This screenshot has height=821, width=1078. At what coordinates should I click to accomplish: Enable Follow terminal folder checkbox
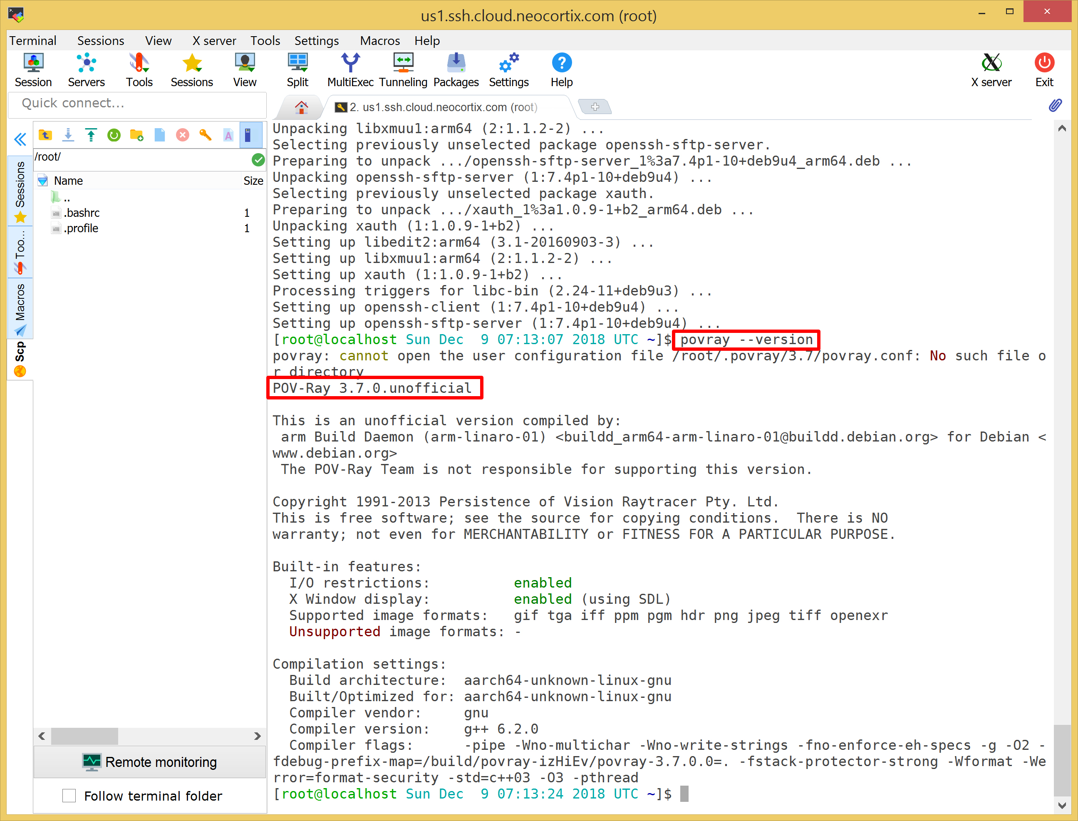pyautogui.click(x=69, y=796)
